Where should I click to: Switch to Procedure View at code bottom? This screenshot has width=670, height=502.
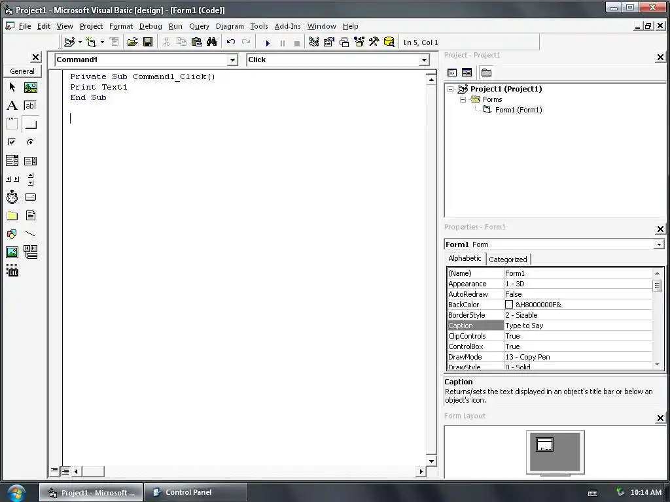[54, 471]
